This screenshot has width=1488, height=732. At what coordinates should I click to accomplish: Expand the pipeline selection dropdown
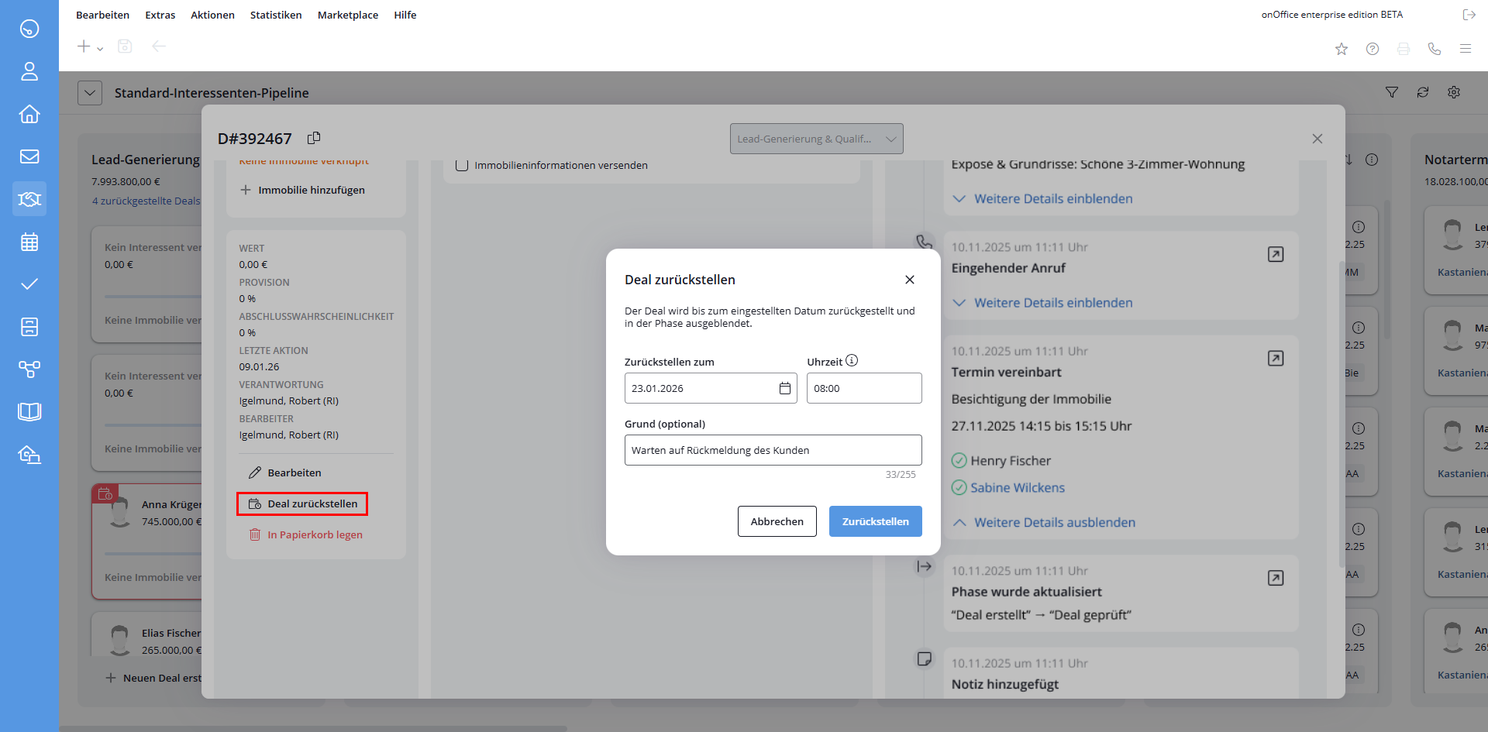click(90, 93)
